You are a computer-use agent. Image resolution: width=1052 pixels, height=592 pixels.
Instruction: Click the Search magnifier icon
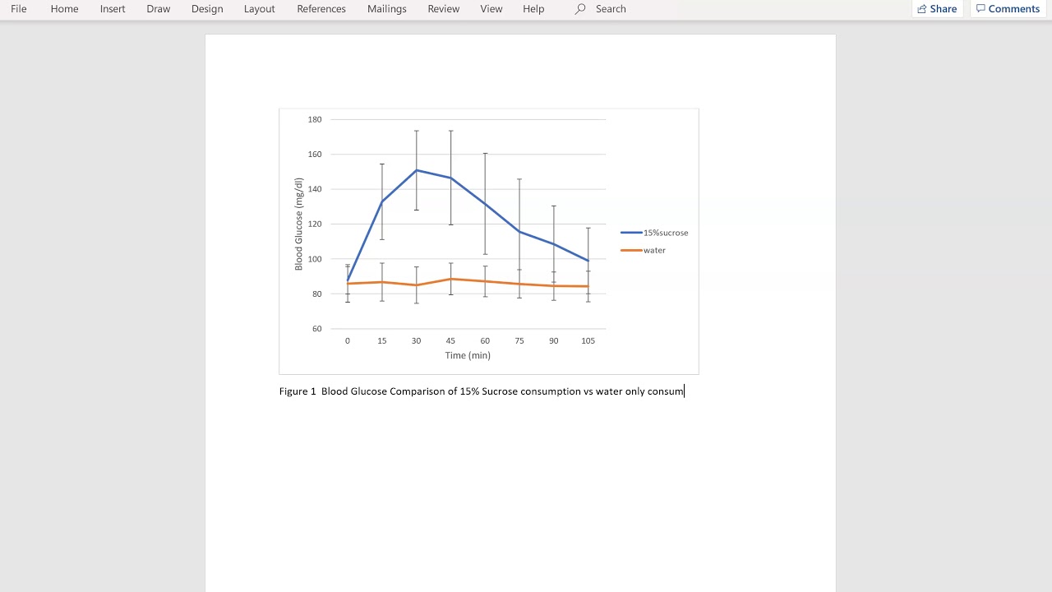(580, 9)
